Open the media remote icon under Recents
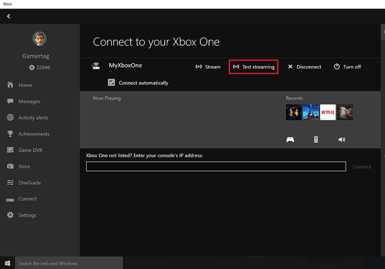The width and height of the screenshot is (385, 269). point(316,140)
